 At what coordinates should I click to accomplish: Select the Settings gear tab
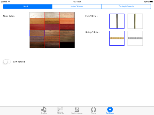110,111
